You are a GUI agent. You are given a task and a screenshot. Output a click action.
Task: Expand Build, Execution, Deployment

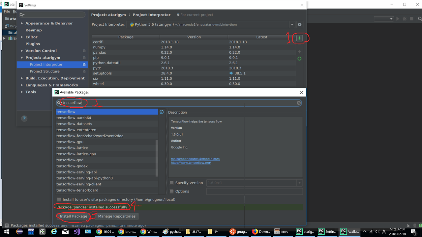pos(22,78)
